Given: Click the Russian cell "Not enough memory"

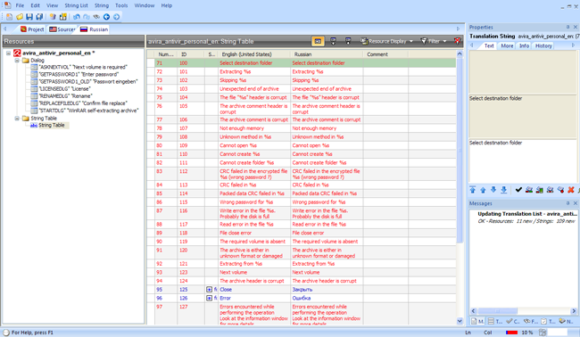Looking at the screenshot, I should 327,128.
